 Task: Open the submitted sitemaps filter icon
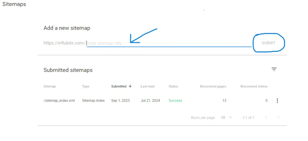coord(274,69)
